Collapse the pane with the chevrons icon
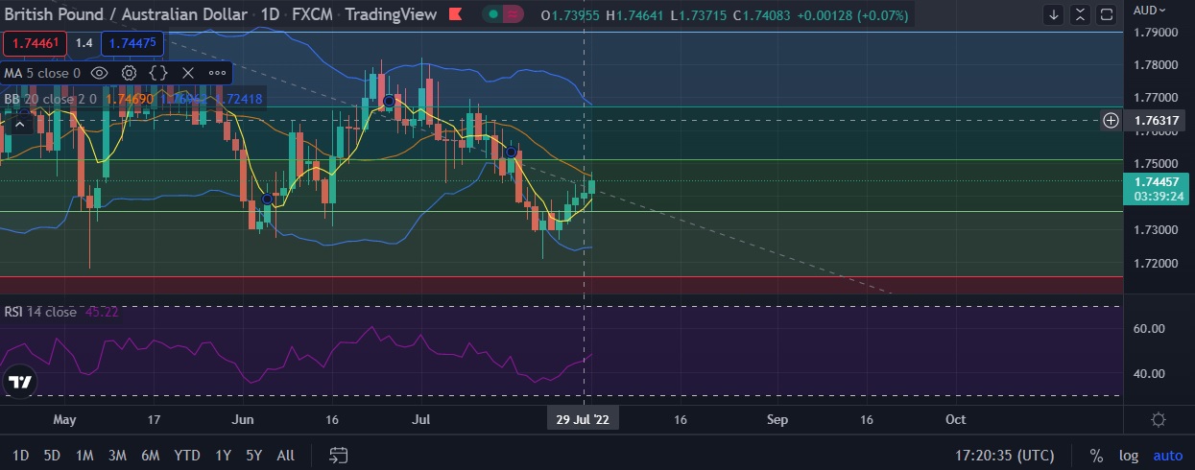Screen dimensions: 1195x470 [x=1081, y=14]
